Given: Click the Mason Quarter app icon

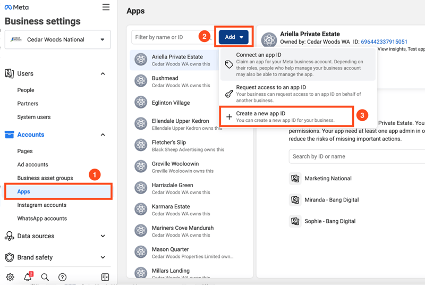Looking at the screenshot, I should 141,252.
